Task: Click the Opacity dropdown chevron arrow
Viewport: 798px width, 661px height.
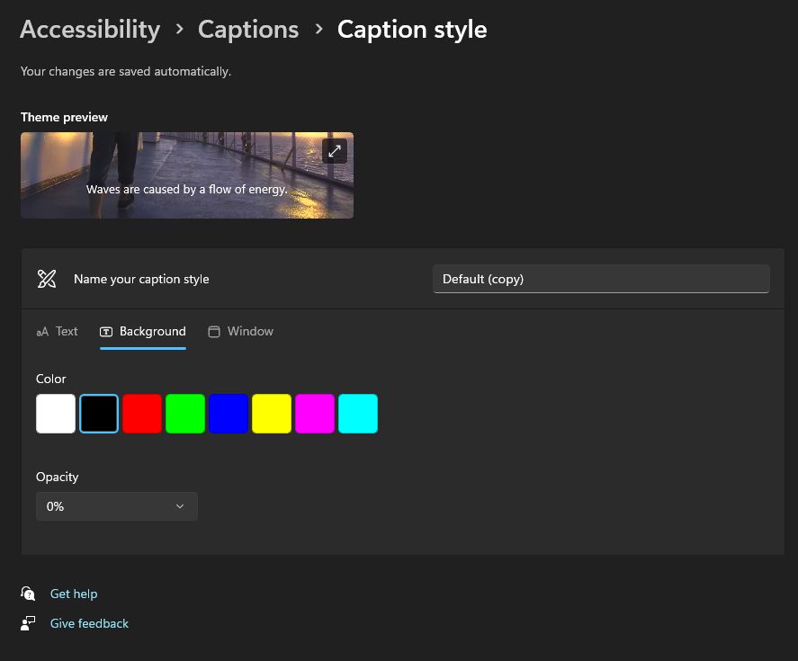Action: click(179, 505)
